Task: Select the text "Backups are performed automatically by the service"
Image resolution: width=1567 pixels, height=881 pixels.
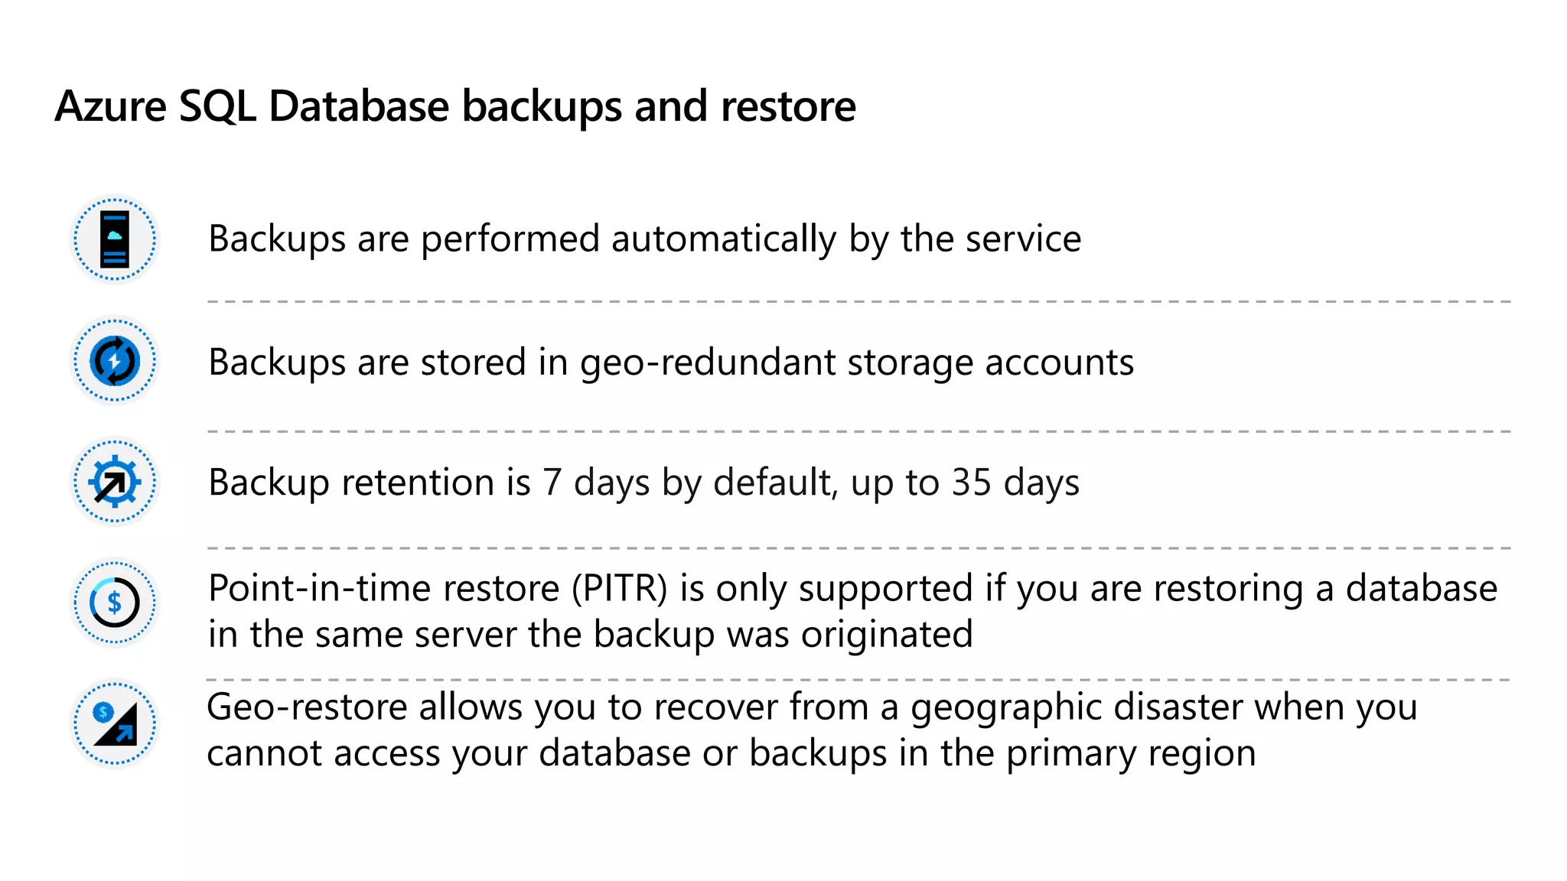Action: tap(644, 239)
